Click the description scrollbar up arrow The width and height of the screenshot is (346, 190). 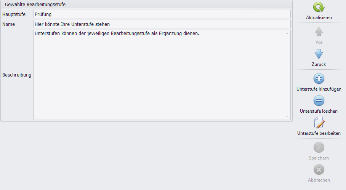click(287, 34)
